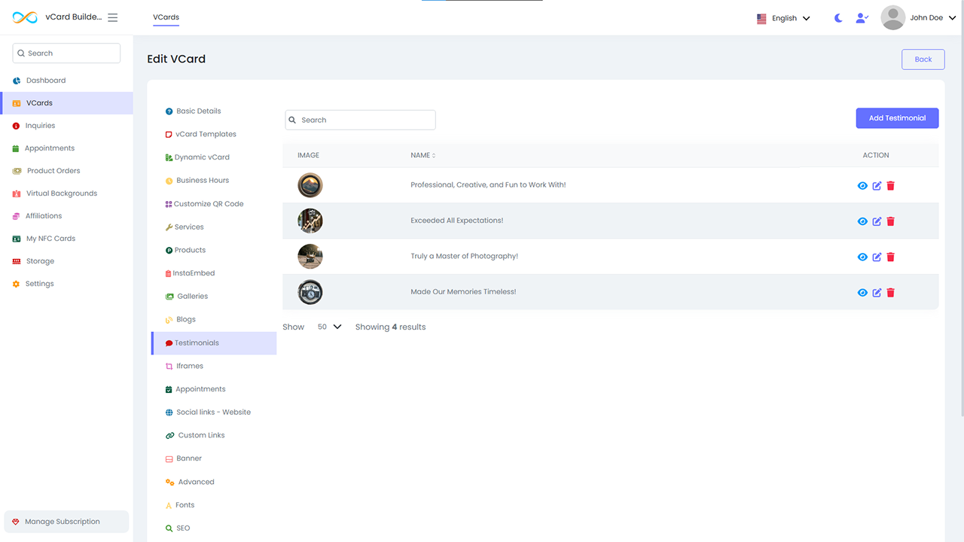Open the English language dropdown
Screen dimensions: 964x542
pos(783,18)
